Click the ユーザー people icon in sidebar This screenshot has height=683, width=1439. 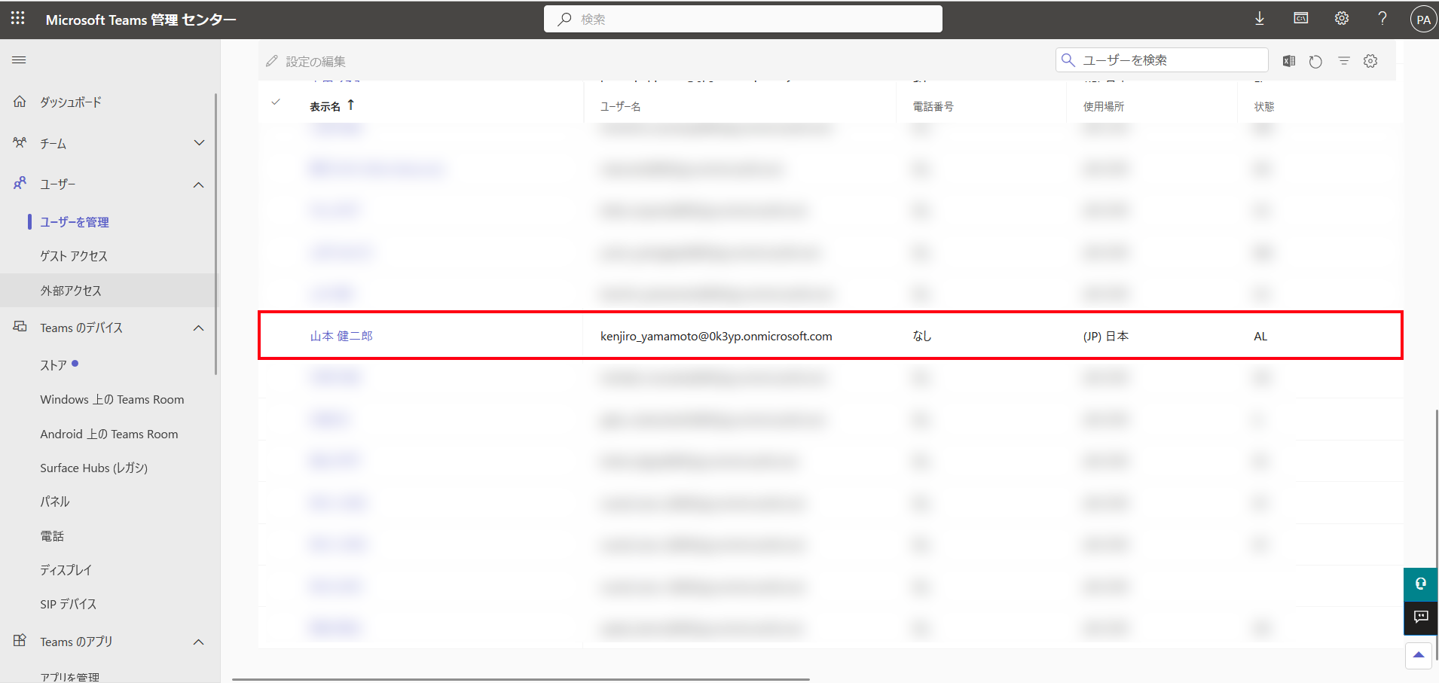pyautogui.click(x=20, y=183)
